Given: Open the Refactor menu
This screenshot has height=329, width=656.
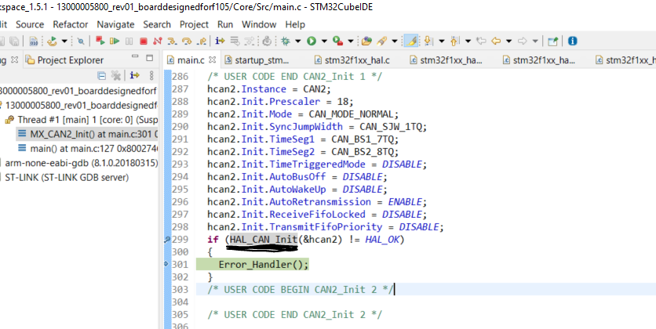Looking at the screenshot, I should point(71,24).
